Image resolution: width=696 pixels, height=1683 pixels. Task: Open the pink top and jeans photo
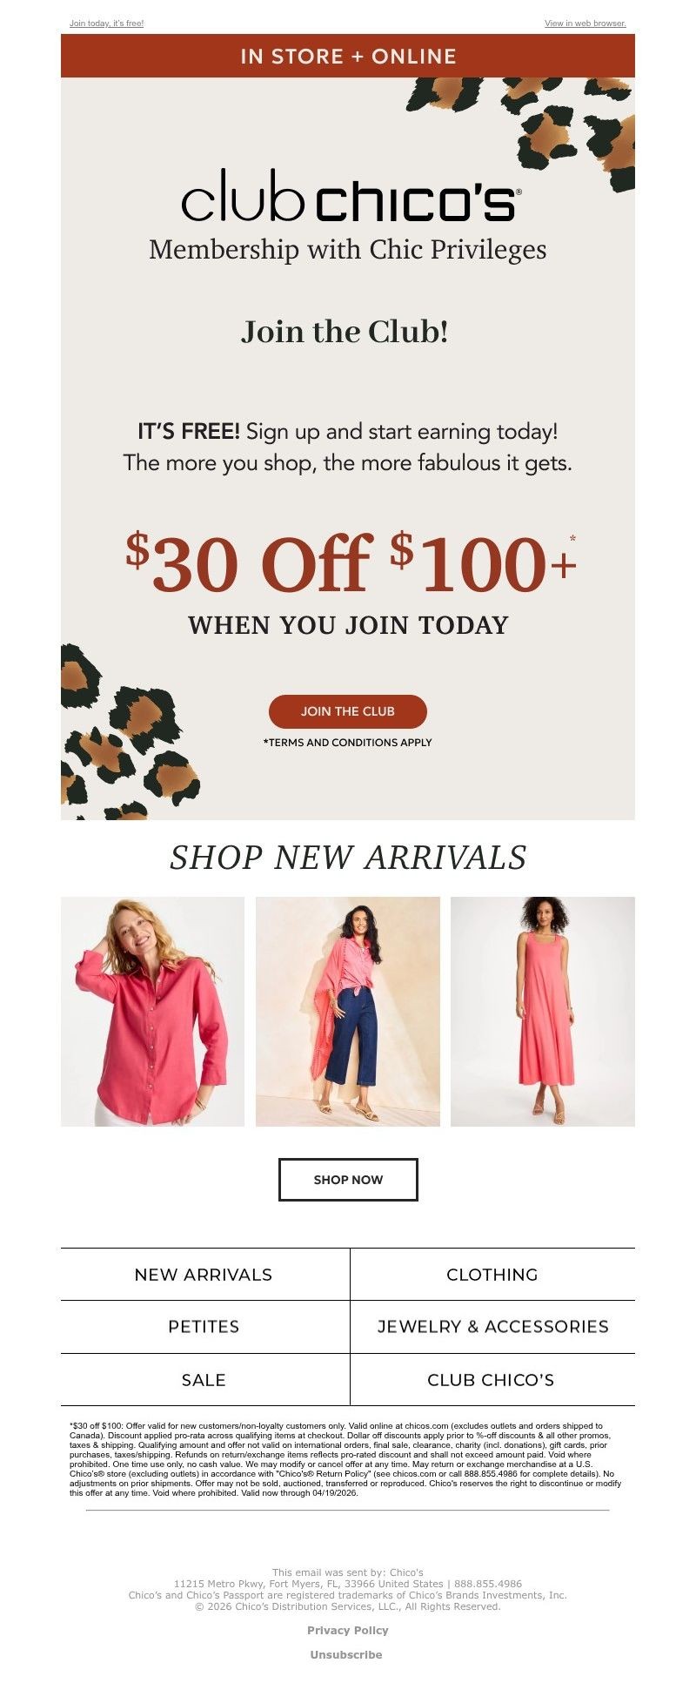pyautogui.click(x=348, y=1012)
